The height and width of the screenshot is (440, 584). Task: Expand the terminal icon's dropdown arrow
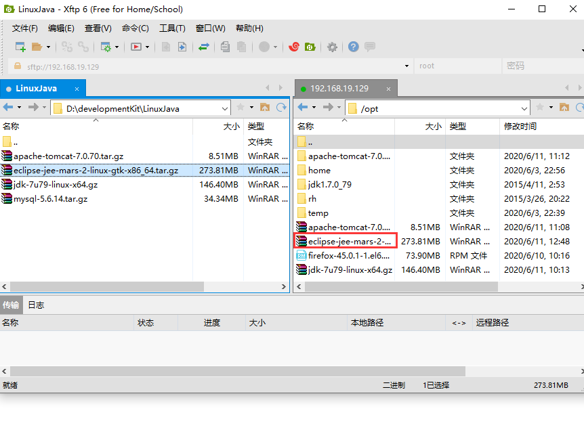(148, 47)
